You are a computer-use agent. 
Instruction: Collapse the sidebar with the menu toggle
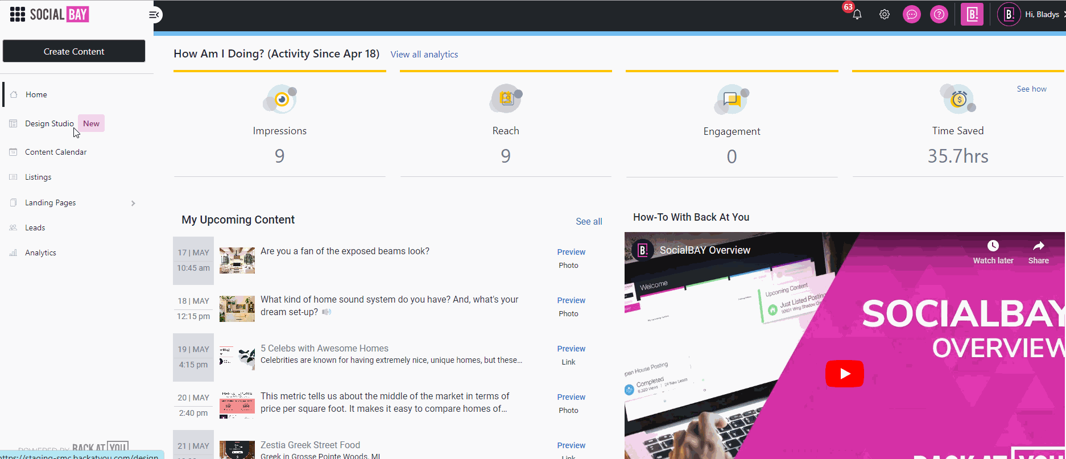tap(154, 15)
